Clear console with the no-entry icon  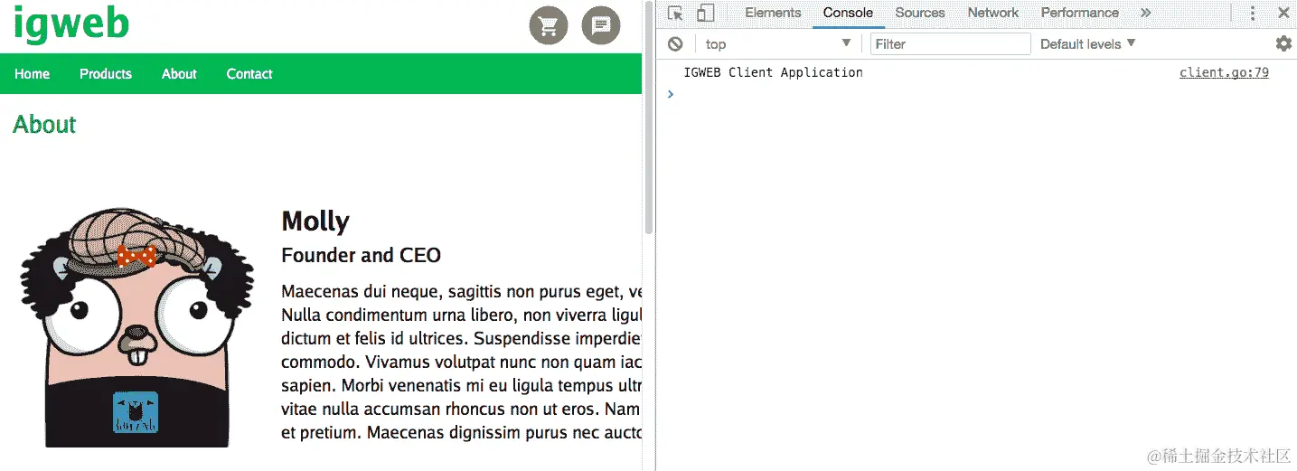click(675, 43)
